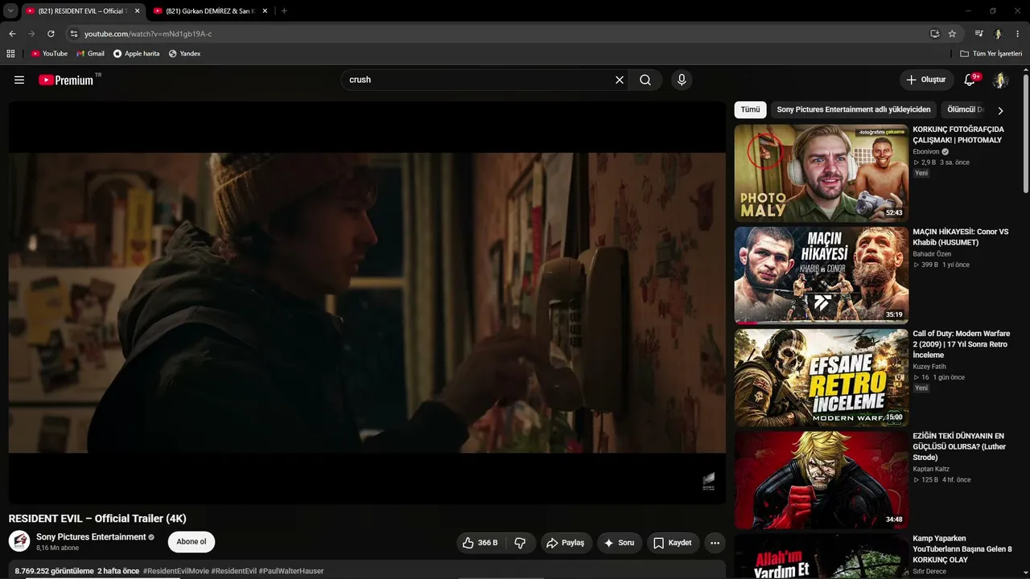Screen dimensions: 1030x579
Task: Subscribe with the Abone ol button
Action: pyautogui.click(x=192, y=542)
